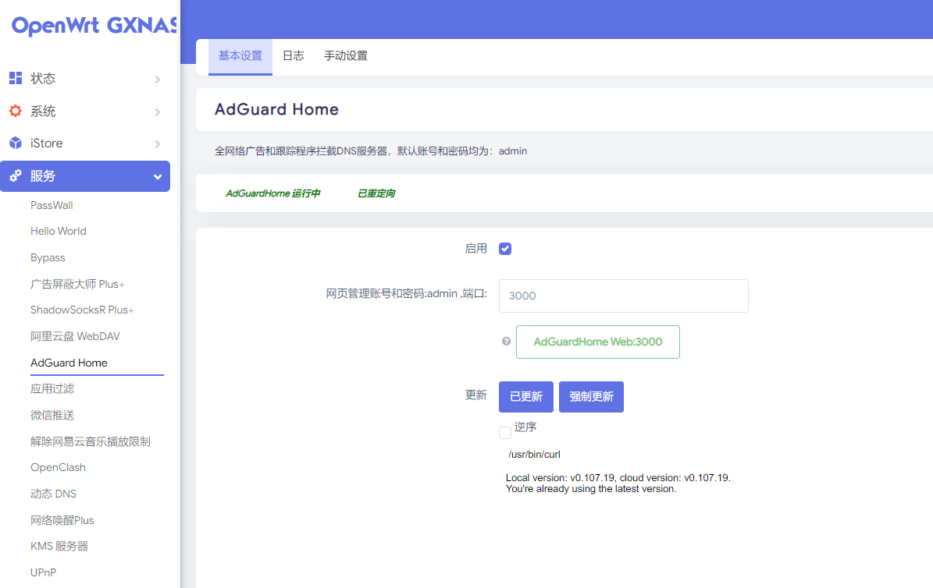The image size is (933, 588).
Task: Collapse the 服务 menu arrow
Action: [158, 177]
